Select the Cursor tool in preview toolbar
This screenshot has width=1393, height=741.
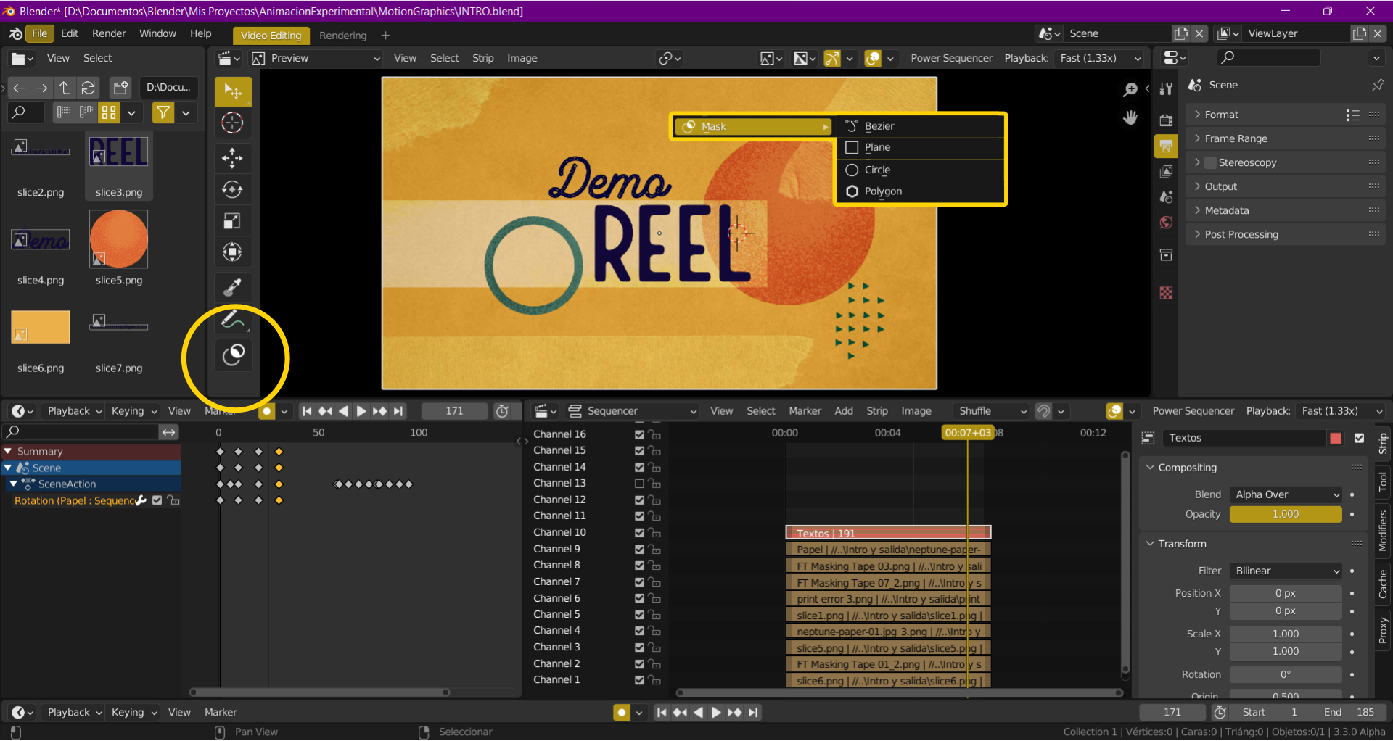pyautogui.click(x=232, y=123)
